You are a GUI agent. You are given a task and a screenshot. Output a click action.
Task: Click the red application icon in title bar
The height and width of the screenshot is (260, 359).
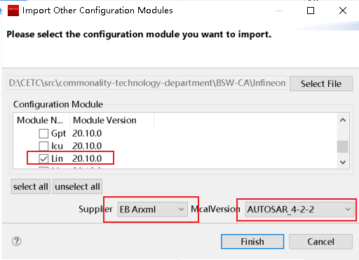pyautogui.click(x=13, y=11)
